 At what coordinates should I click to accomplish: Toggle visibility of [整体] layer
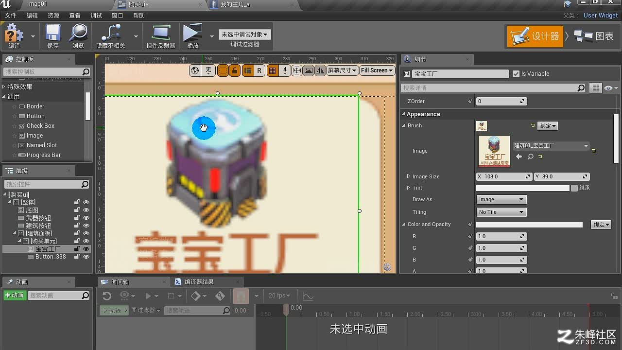(x=86, y=202)
